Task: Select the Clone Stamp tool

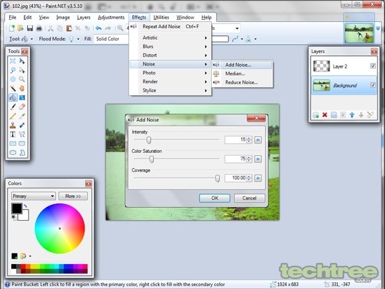Action: pyautogui.click(x=13, y=125)
